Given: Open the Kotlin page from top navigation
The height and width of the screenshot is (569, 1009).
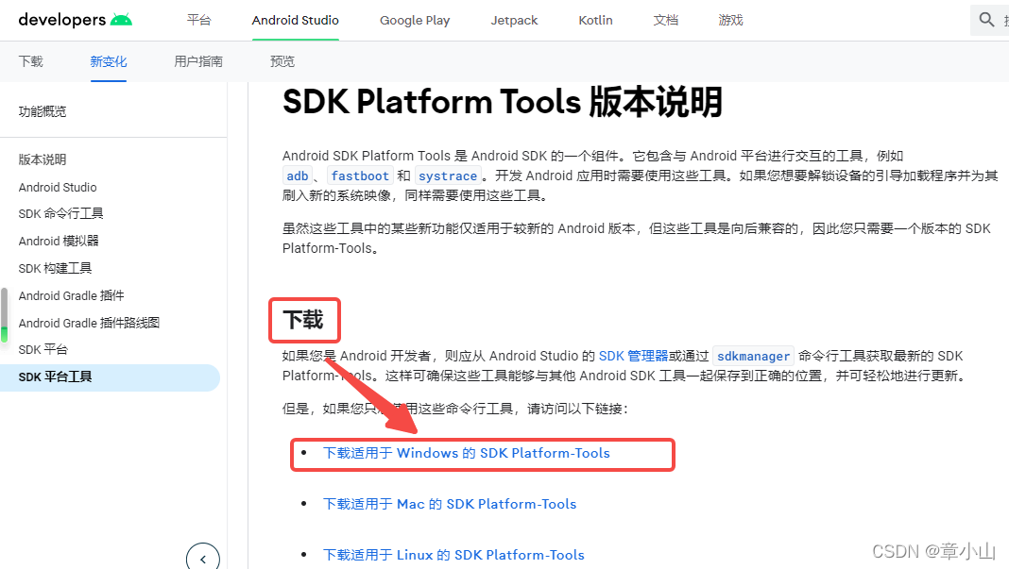Looking at the screenshot, I should pos(595,19).
